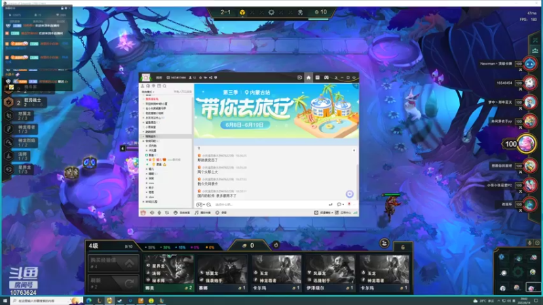Click the gift icon in YY bottom-left corner
Viewport: 543px width, 305px height.
[x=143, y=213]
